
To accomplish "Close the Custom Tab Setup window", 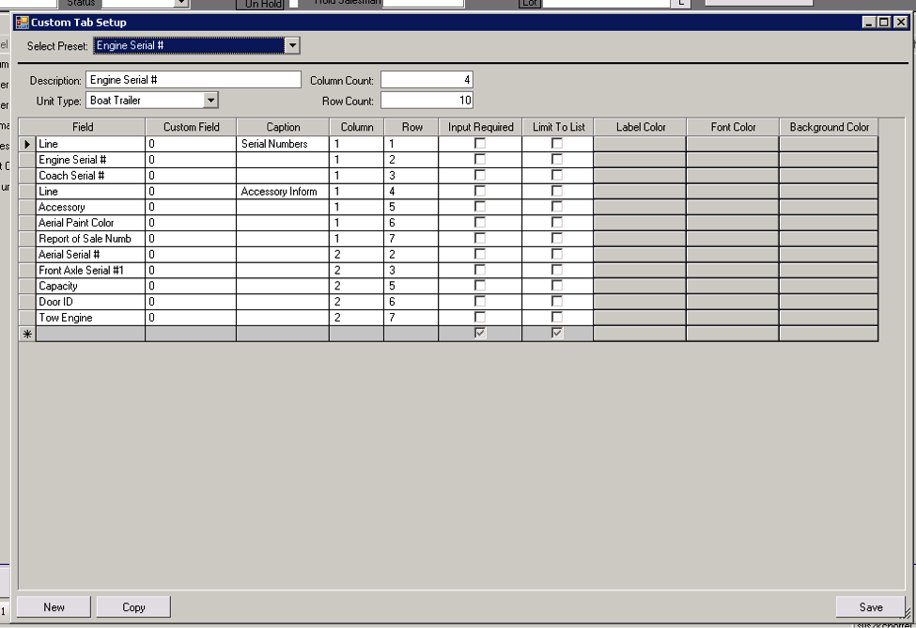I will (900, 23).
